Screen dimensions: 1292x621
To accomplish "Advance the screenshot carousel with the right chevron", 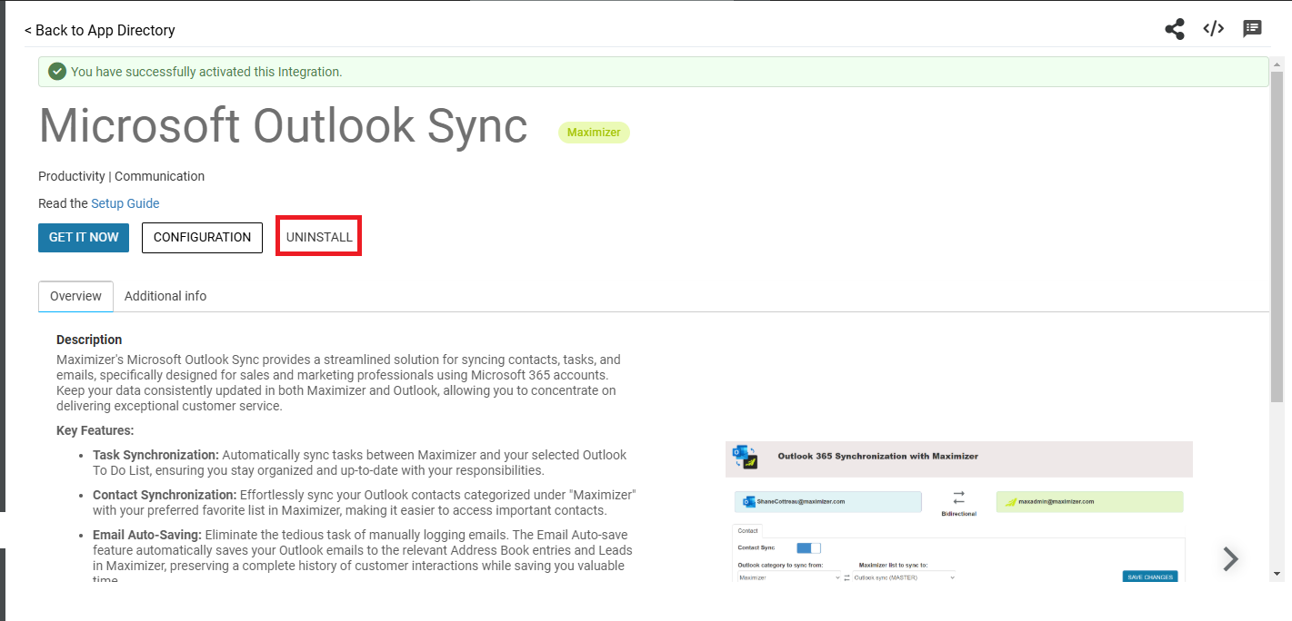I will 1230,559.
